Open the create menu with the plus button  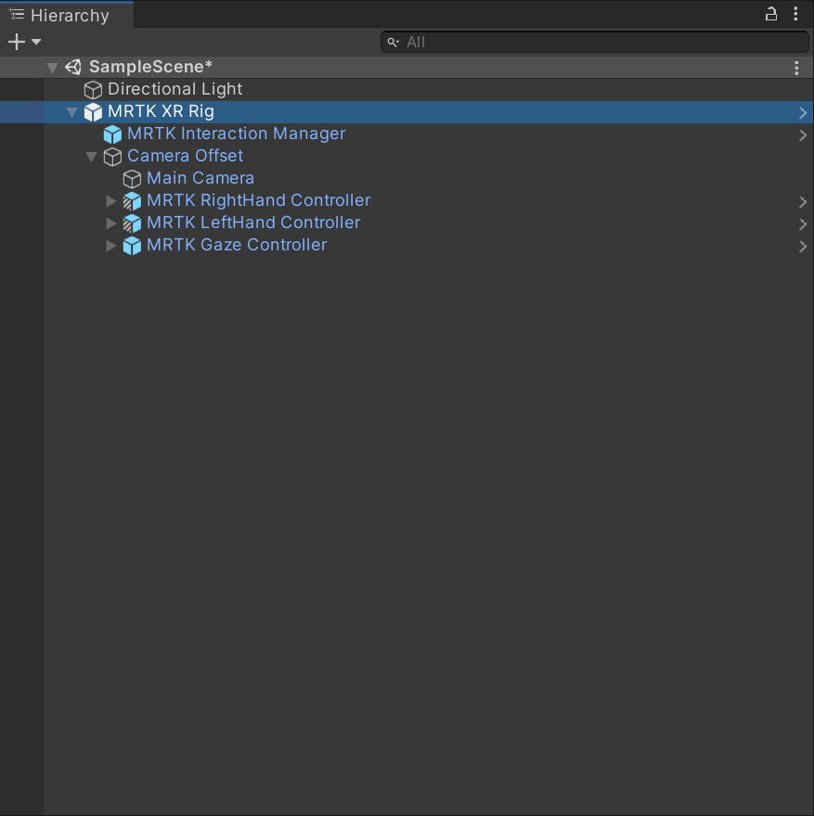tap(17, 41)
